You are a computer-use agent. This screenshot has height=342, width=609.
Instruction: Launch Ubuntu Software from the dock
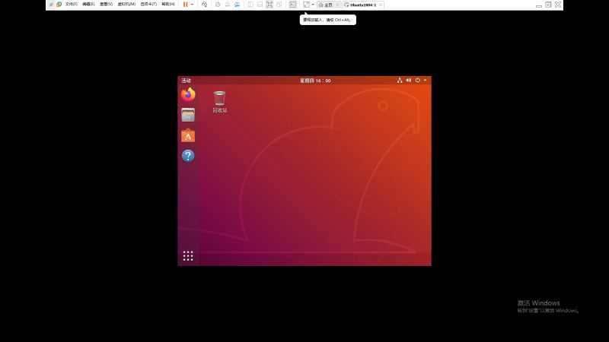tap(188, 135)
